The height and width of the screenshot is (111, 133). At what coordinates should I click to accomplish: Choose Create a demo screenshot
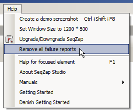[48, 19]
